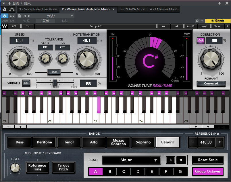Select the Tenor range
The image size is (231, 182).
tap(69, 142)
